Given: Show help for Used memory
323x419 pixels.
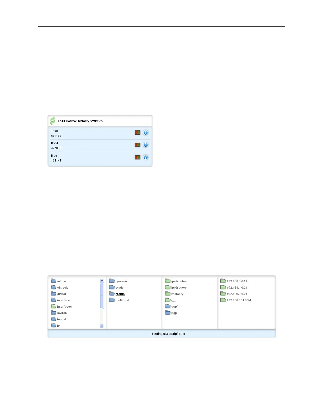Looking at the screenshot, I should pos(145,145).
